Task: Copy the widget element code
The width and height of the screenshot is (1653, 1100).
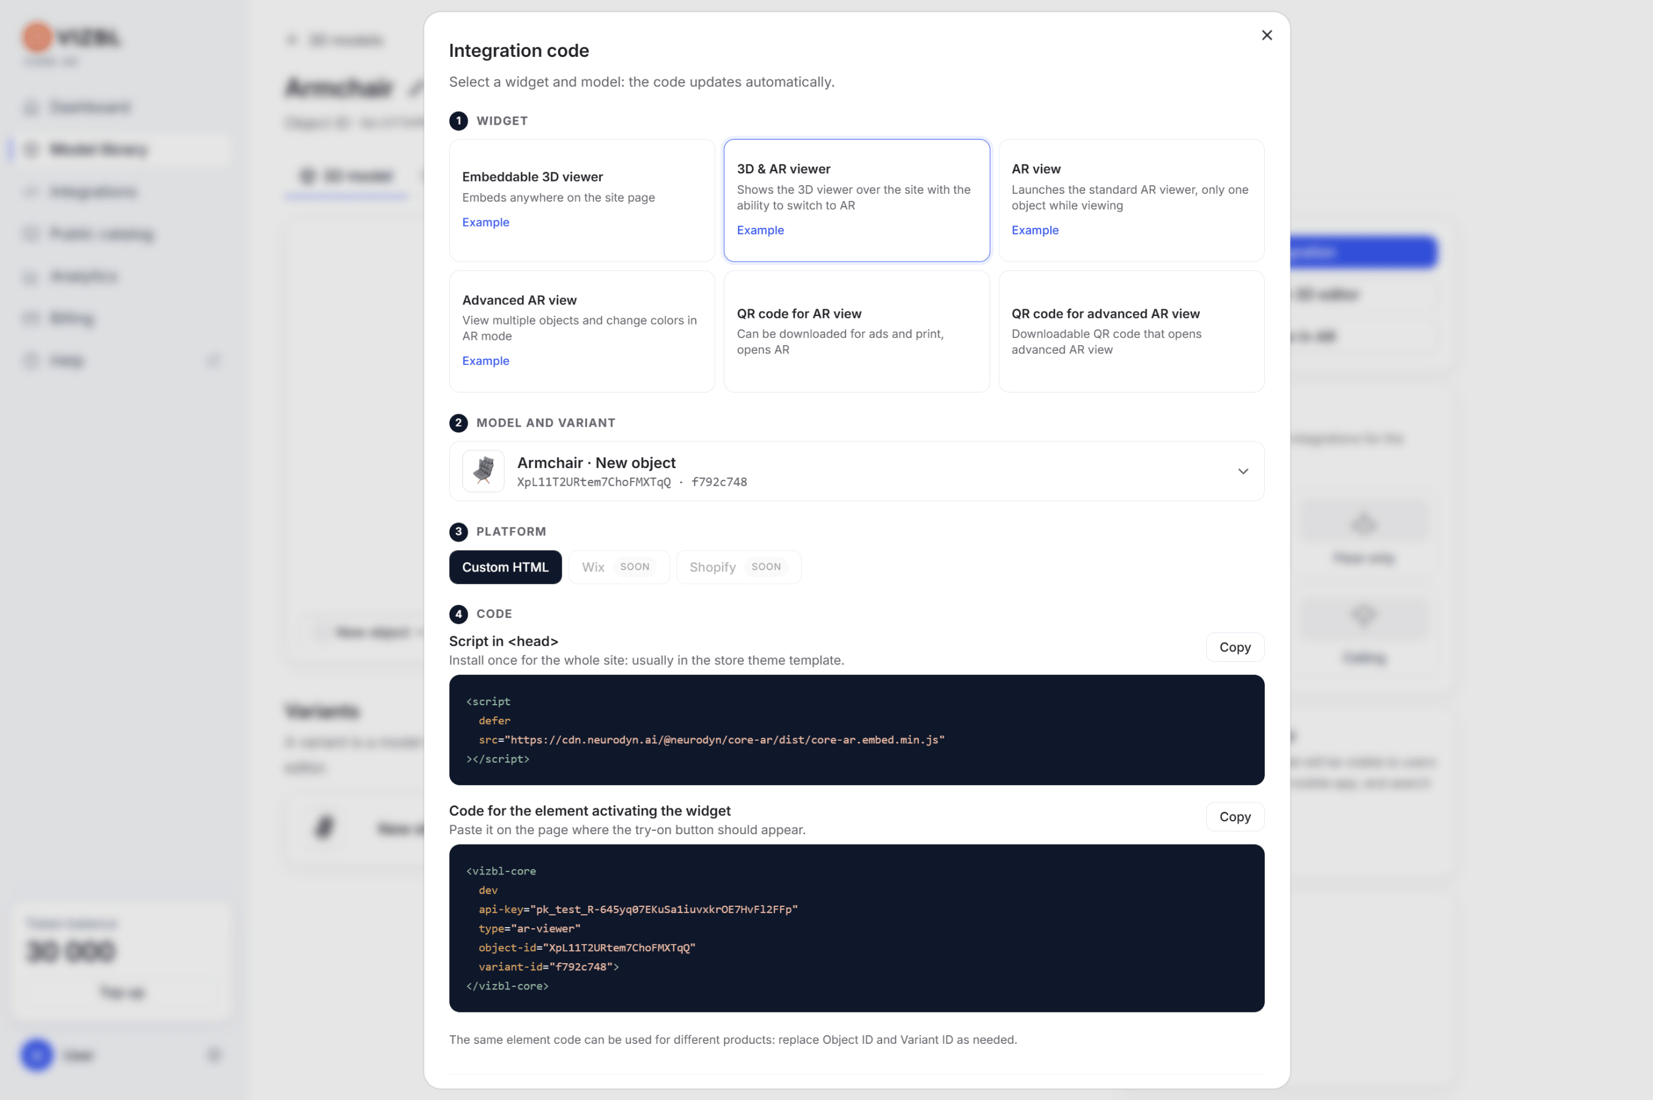Action: pyautogui.click(x=1235, y=816)
